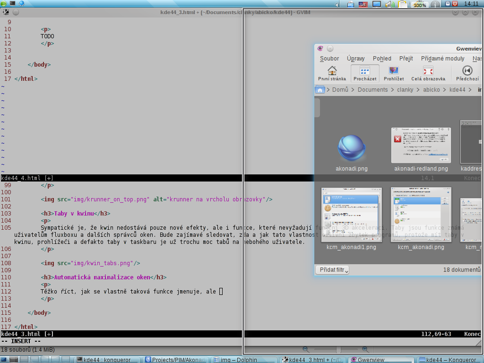
Task: Launch the terminal icon in the top panel
Action: point(12,3)
